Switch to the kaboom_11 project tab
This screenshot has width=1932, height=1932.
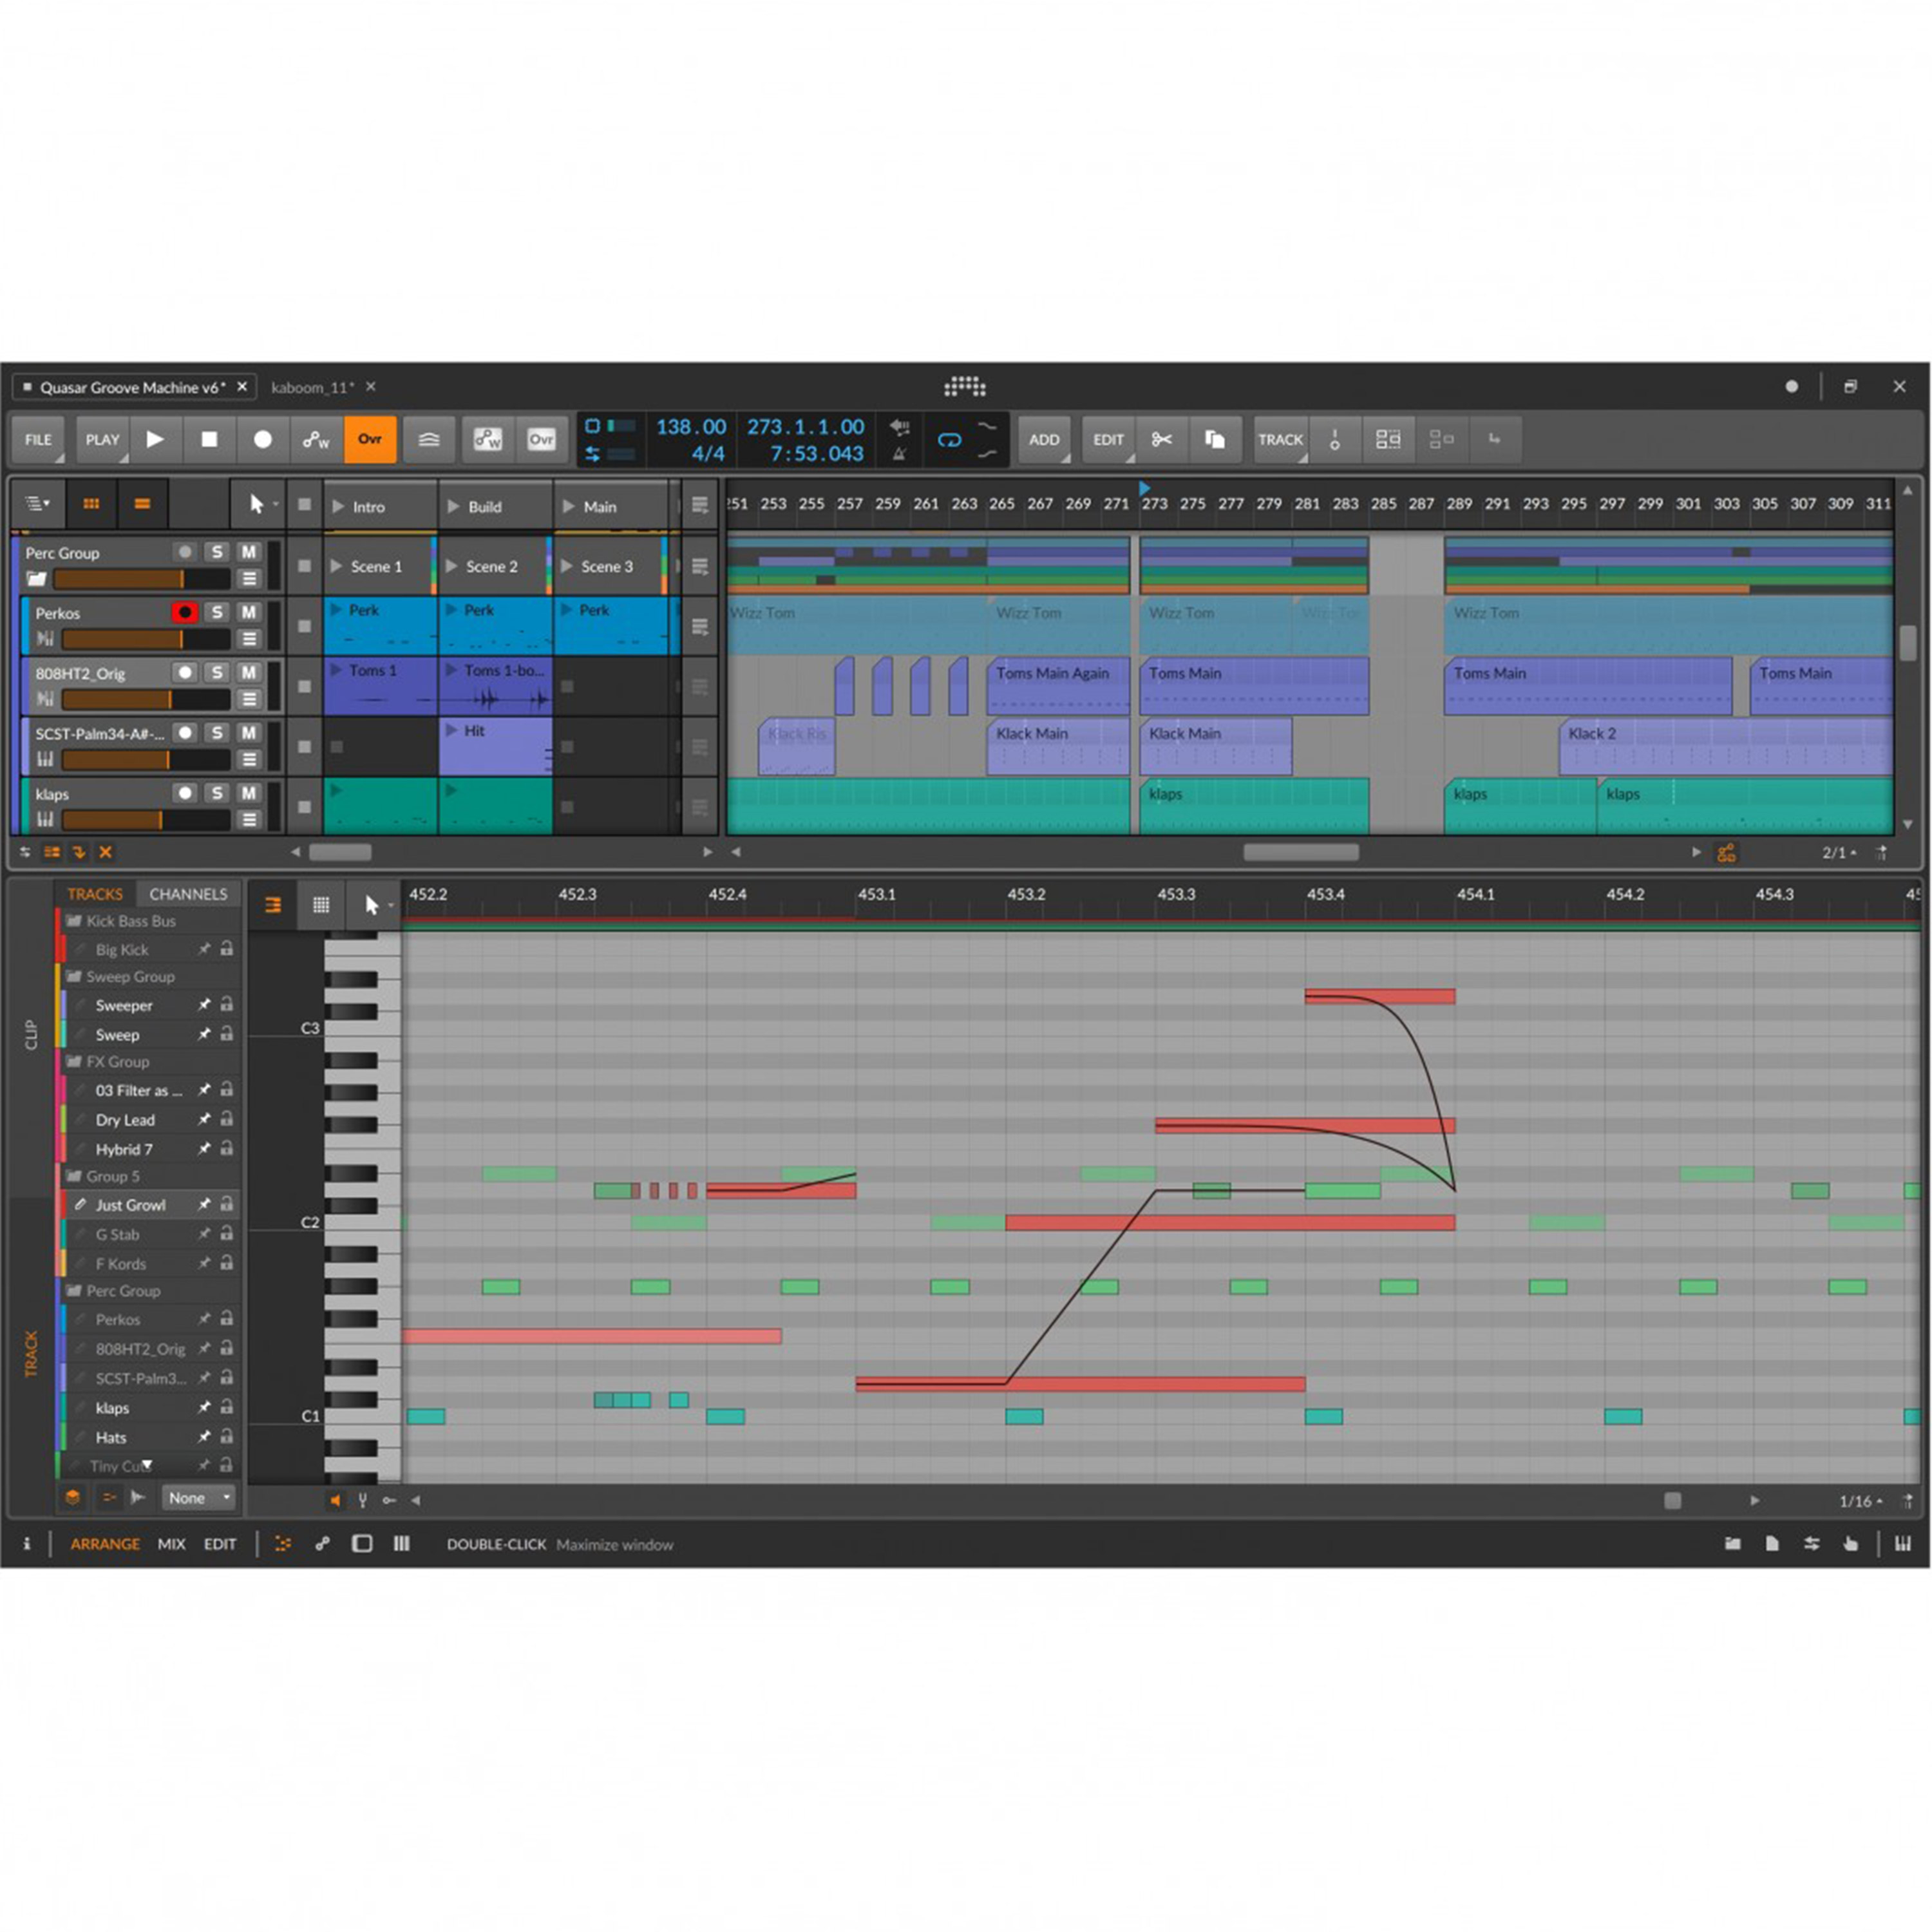point(312,387)
